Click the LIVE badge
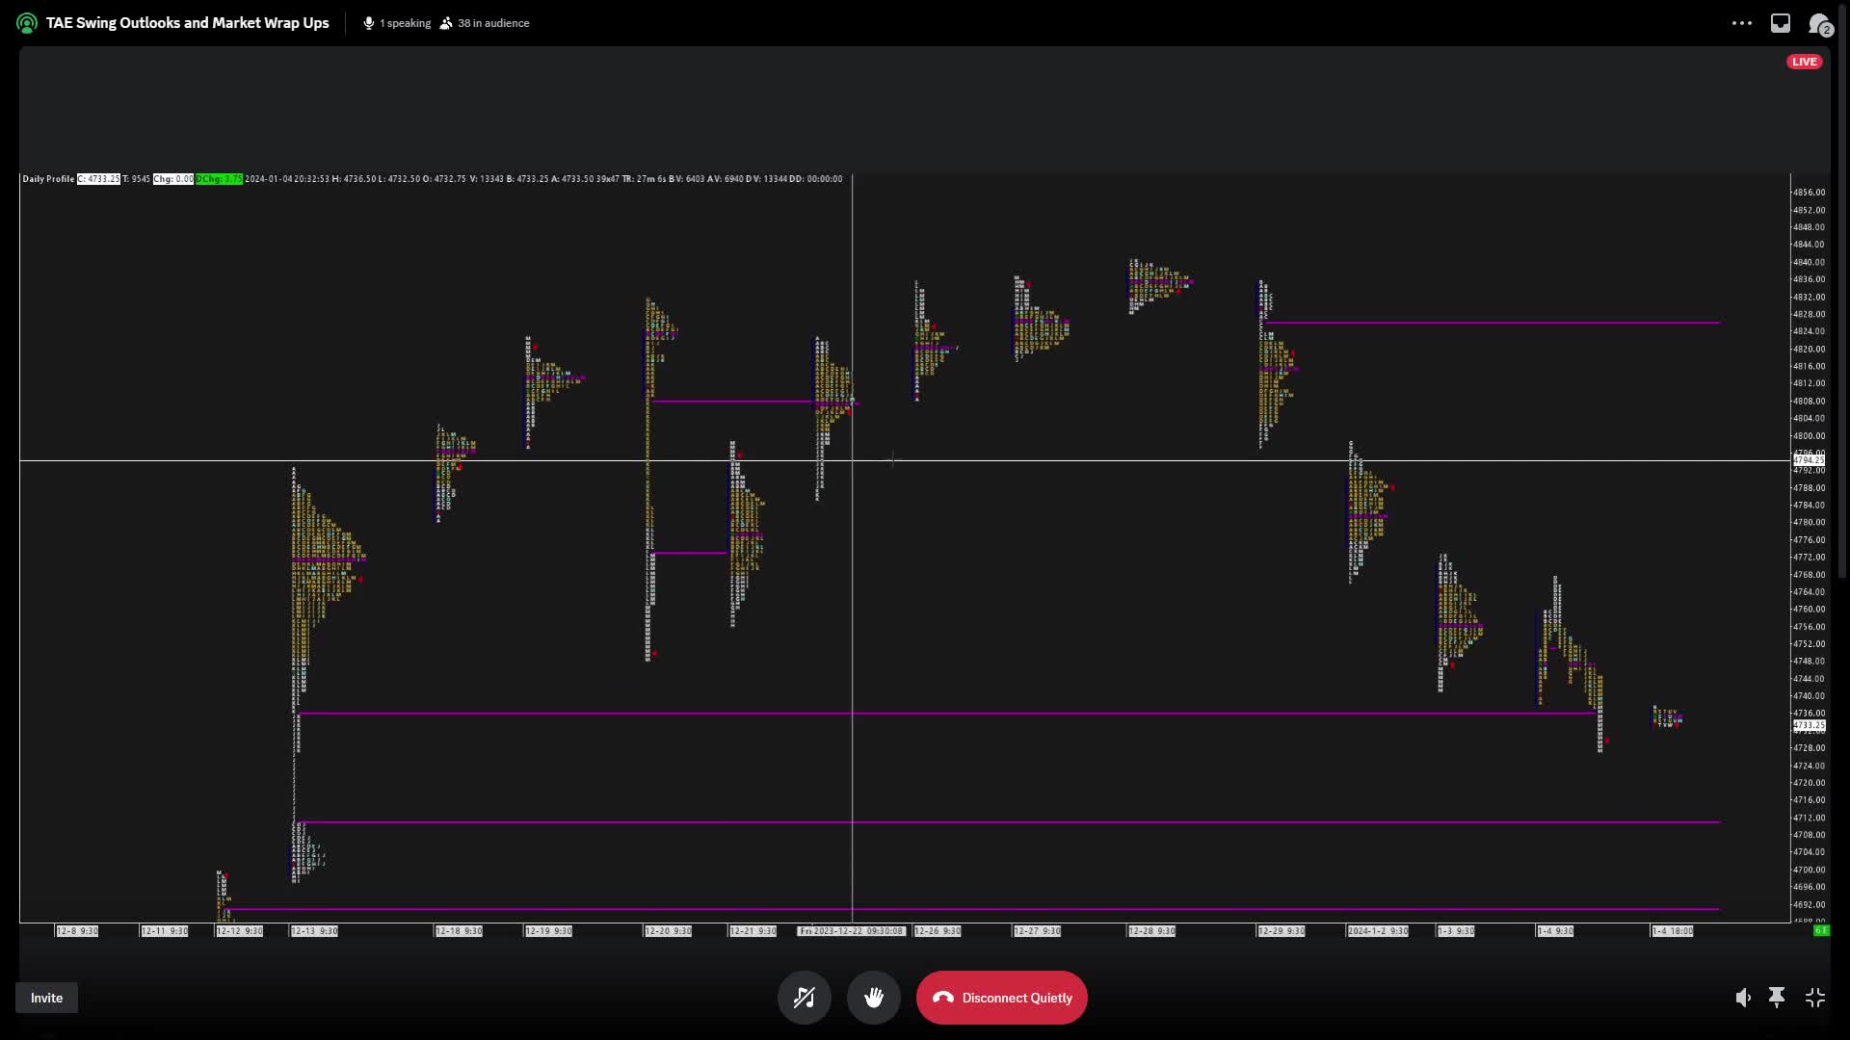1850x1040 pixels. coord(1804,61)
